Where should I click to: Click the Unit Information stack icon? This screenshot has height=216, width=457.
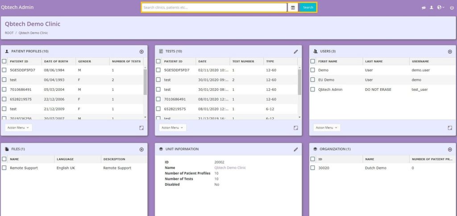[x=161, y=149]
